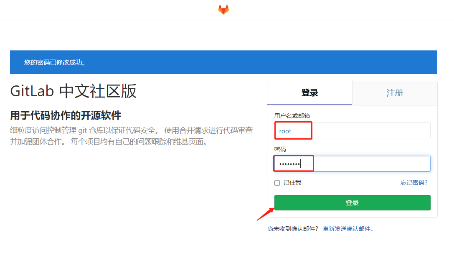The width and height of the screenshot is (454, 255).
Task: Click the 细粒度访问控制管理 description paragraph
Action: [132, 136]
